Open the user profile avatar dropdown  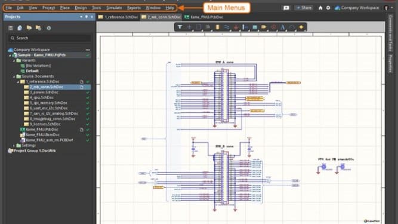(388, 8)
